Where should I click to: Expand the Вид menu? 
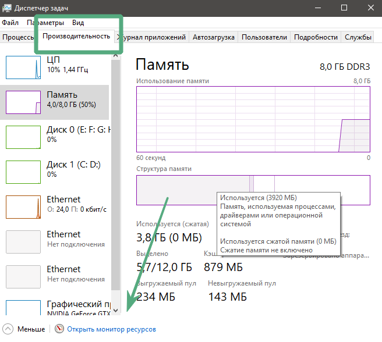[78, 23]
